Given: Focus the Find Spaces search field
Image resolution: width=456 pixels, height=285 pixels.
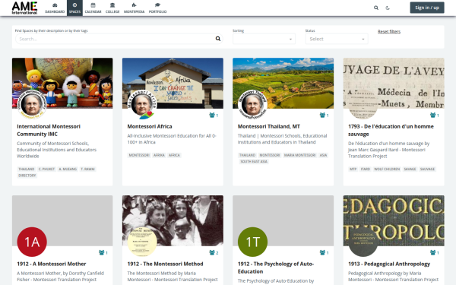Looking at the screenshot, I should tap(119, 39).
